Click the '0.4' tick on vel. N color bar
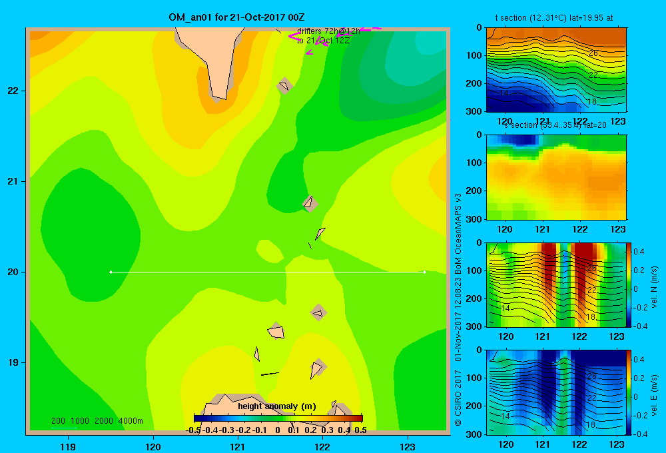666x453 pixels. (639, 252)
